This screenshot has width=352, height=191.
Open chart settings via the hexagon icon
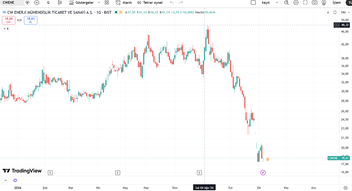(296, 3)
